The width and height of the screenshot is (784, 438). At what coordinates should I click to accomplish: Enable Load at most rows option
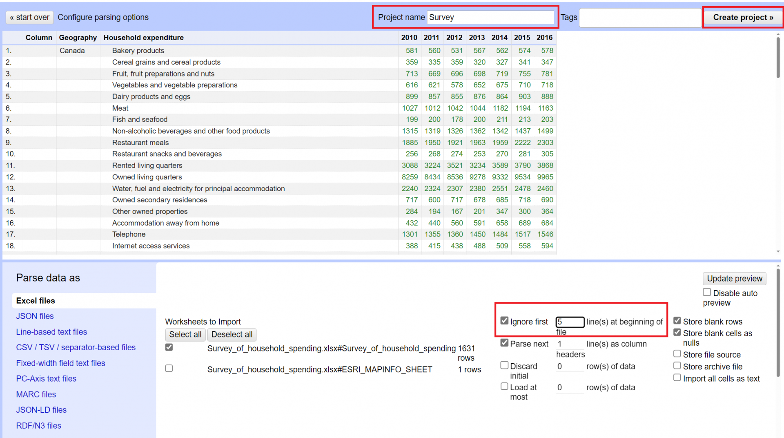(504, 386)
